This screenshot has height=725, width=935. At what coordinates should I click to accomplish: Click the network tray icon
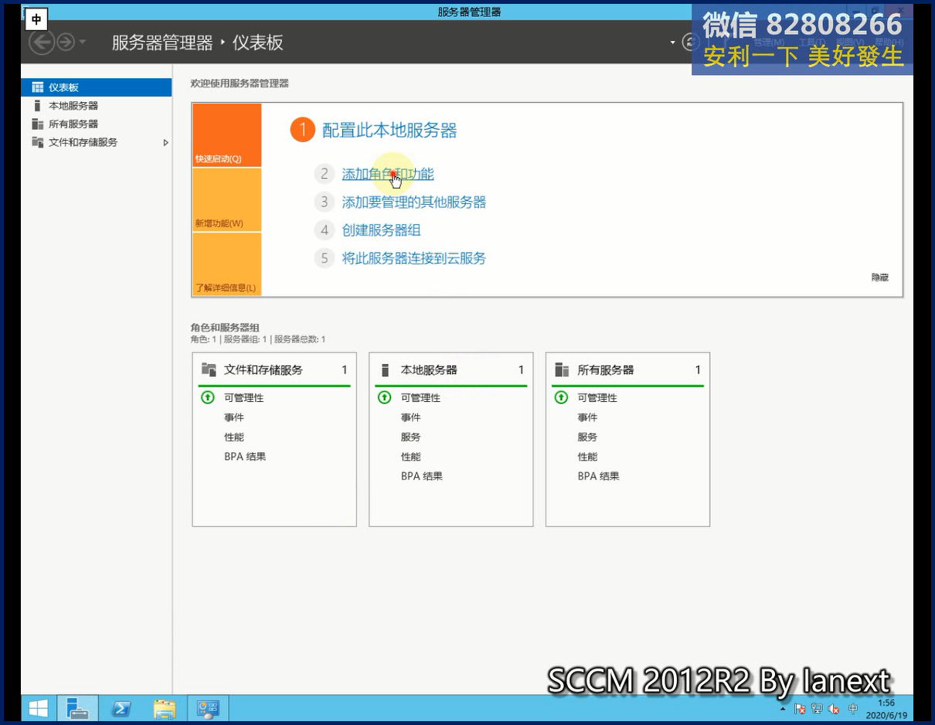tap(817, 709)
